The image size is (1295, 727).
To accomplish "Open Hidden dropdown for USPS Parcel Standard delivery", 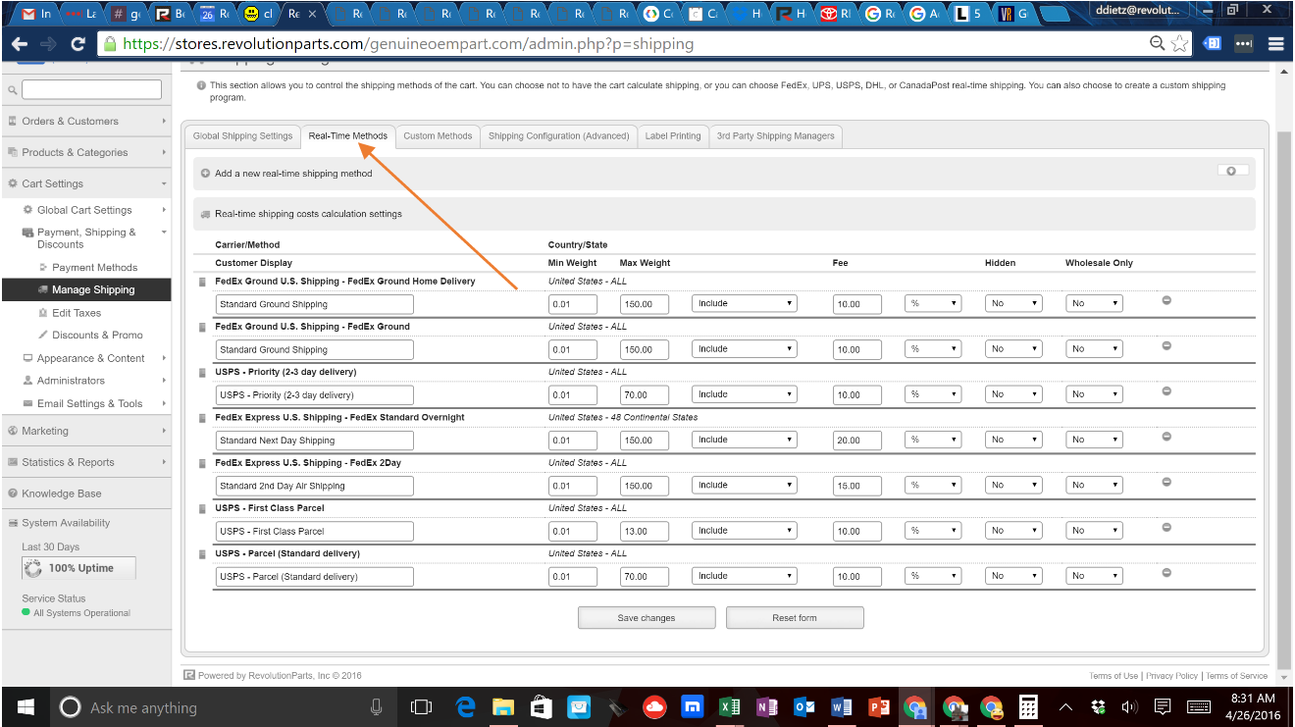I will click(1013, 576).
